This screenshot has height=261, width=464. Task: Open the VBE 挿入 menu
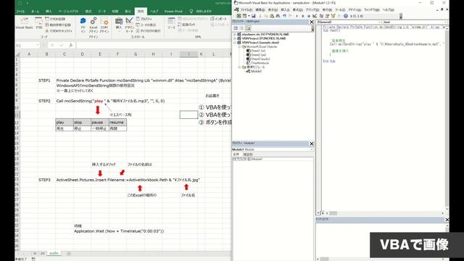[285, 9]
